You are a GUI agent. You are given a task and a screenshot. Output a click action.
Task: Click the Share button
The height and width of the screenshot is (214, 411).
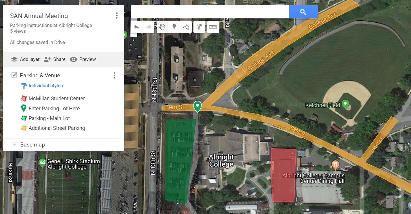coord(55,59)
